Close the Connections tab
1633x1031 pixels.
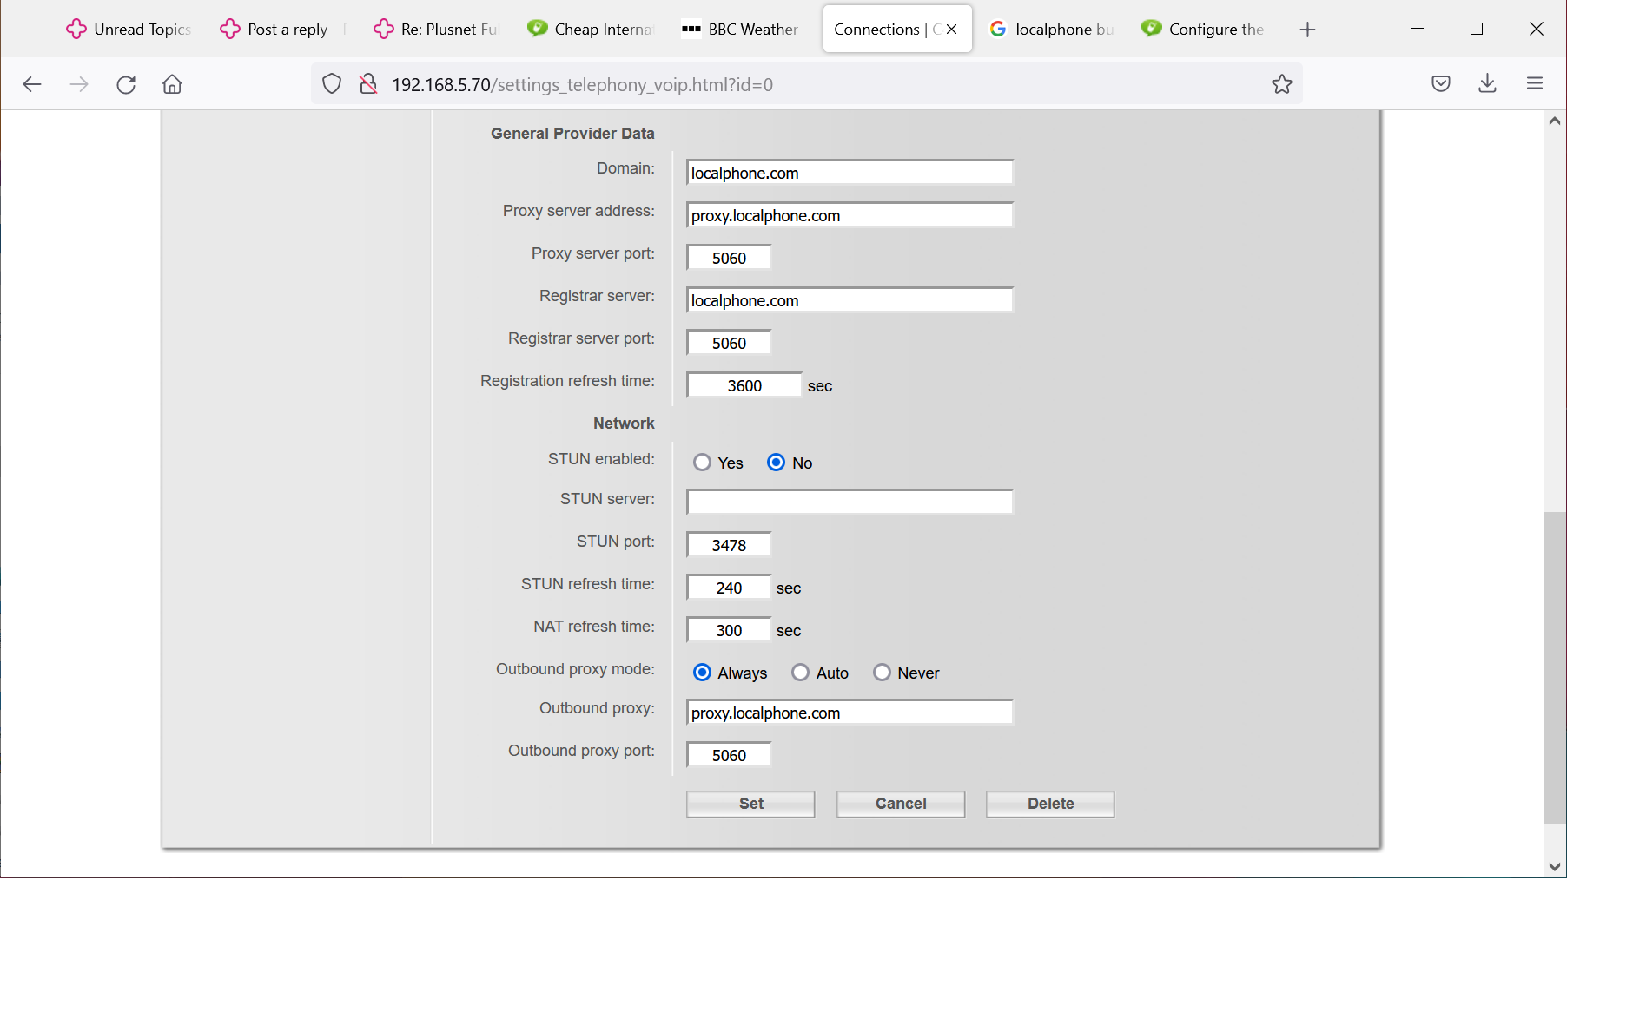[952, 30]
